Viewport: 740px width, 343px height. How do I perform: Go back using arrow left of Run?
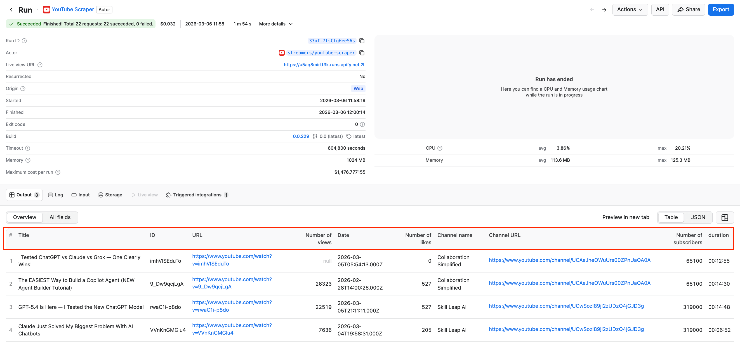(11, 10)
